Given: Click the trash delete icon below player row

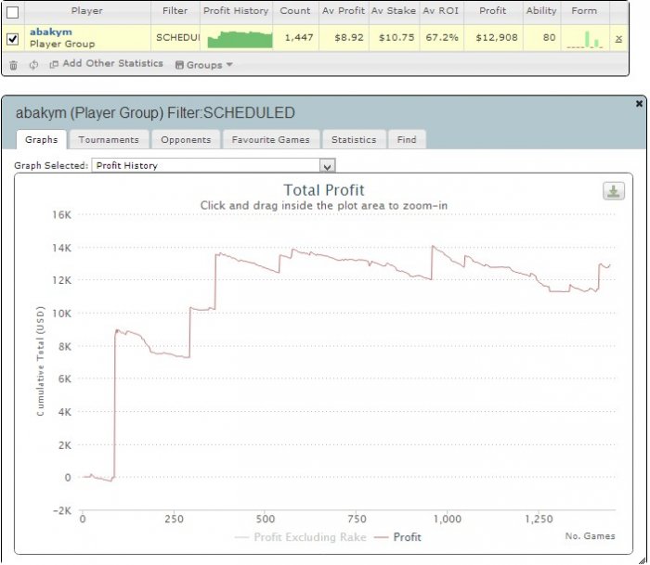Looking at the screenshot, I should [x=13, y=65].
